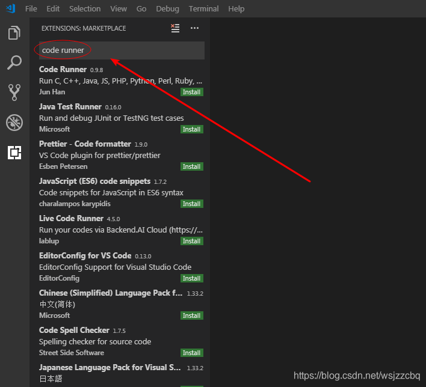Select EditorConfig for VS Code title
The width and height of the screenshot is (426, 387).
[85, 255]
